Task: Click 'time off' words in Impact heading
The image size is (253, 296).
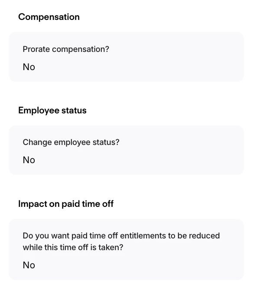Action: [x=97, y=204]
